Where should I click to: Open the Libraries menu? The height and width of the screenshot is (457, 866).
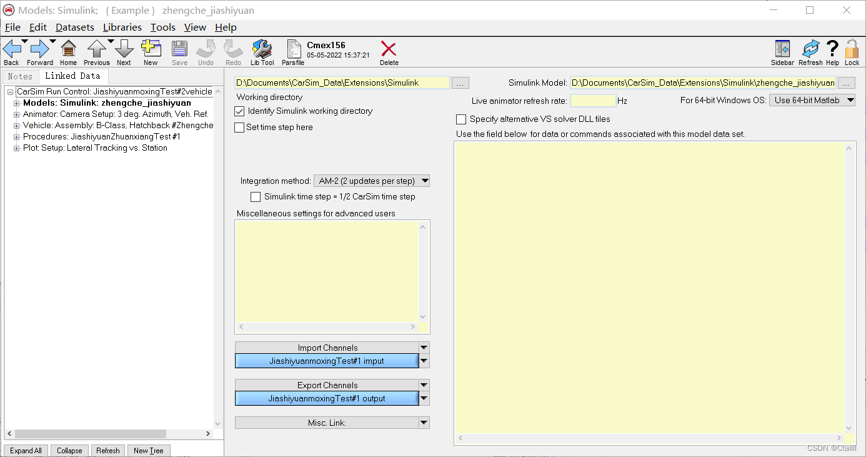[122, 28]
